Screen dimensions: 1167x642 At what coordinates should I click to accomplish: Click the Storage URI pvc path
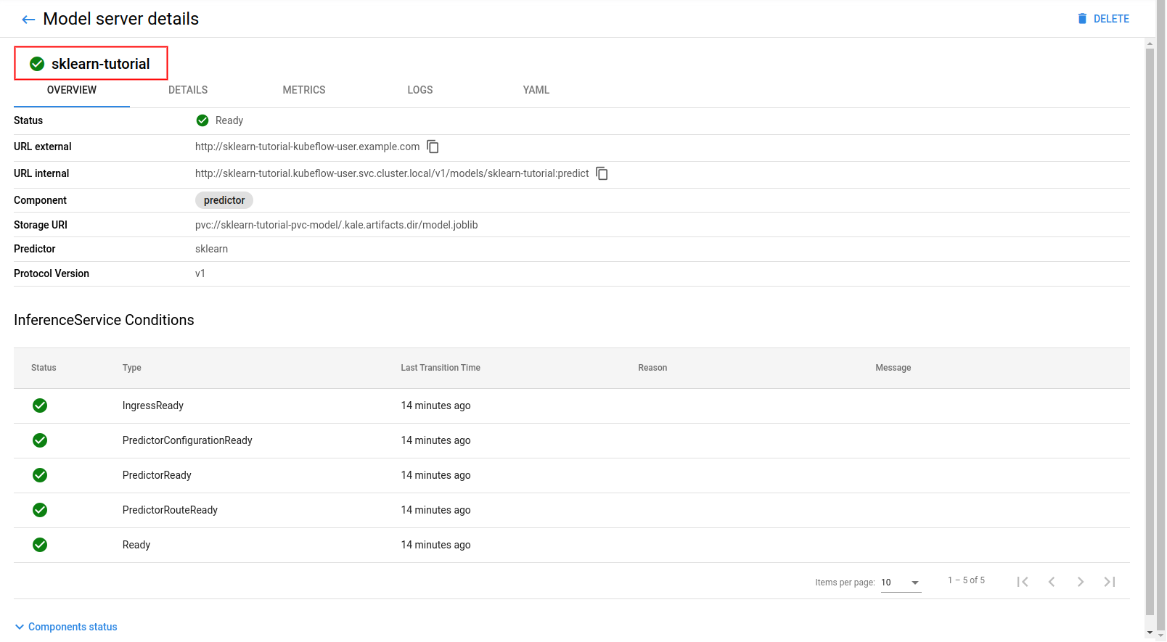(336, 225)
